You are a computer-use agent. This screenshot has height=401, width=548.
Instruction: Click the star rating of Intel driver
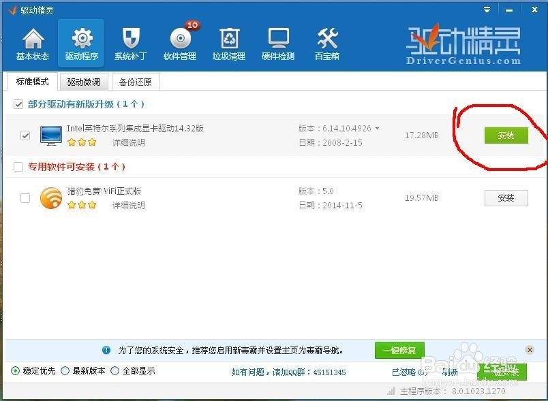[82, 142]
